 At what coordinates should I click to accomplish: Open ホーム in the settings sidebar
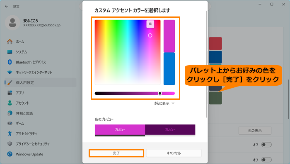(20, 42)
